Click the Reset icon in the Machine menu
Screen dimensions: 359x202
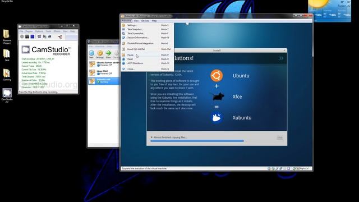[x=123, y=59]
